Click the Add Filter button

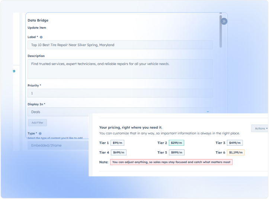[37, 123]
